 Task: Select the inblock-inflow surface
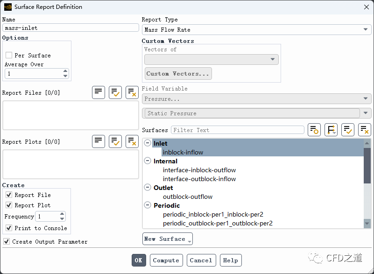(x=183, y=152)
